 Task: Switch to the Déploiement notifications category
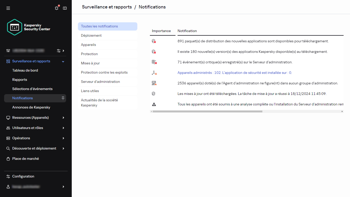[91, 35]
